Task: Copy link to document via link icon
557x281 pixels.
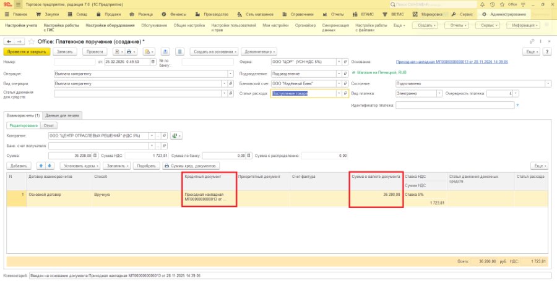Action: [x=532, y=42]
